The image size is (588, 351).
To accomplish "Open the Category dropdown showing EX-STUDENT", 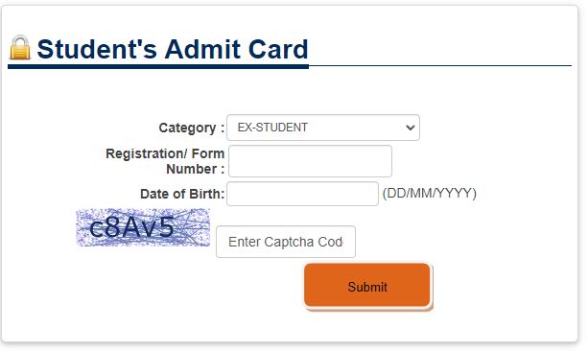I will click(x=323, y=128).
